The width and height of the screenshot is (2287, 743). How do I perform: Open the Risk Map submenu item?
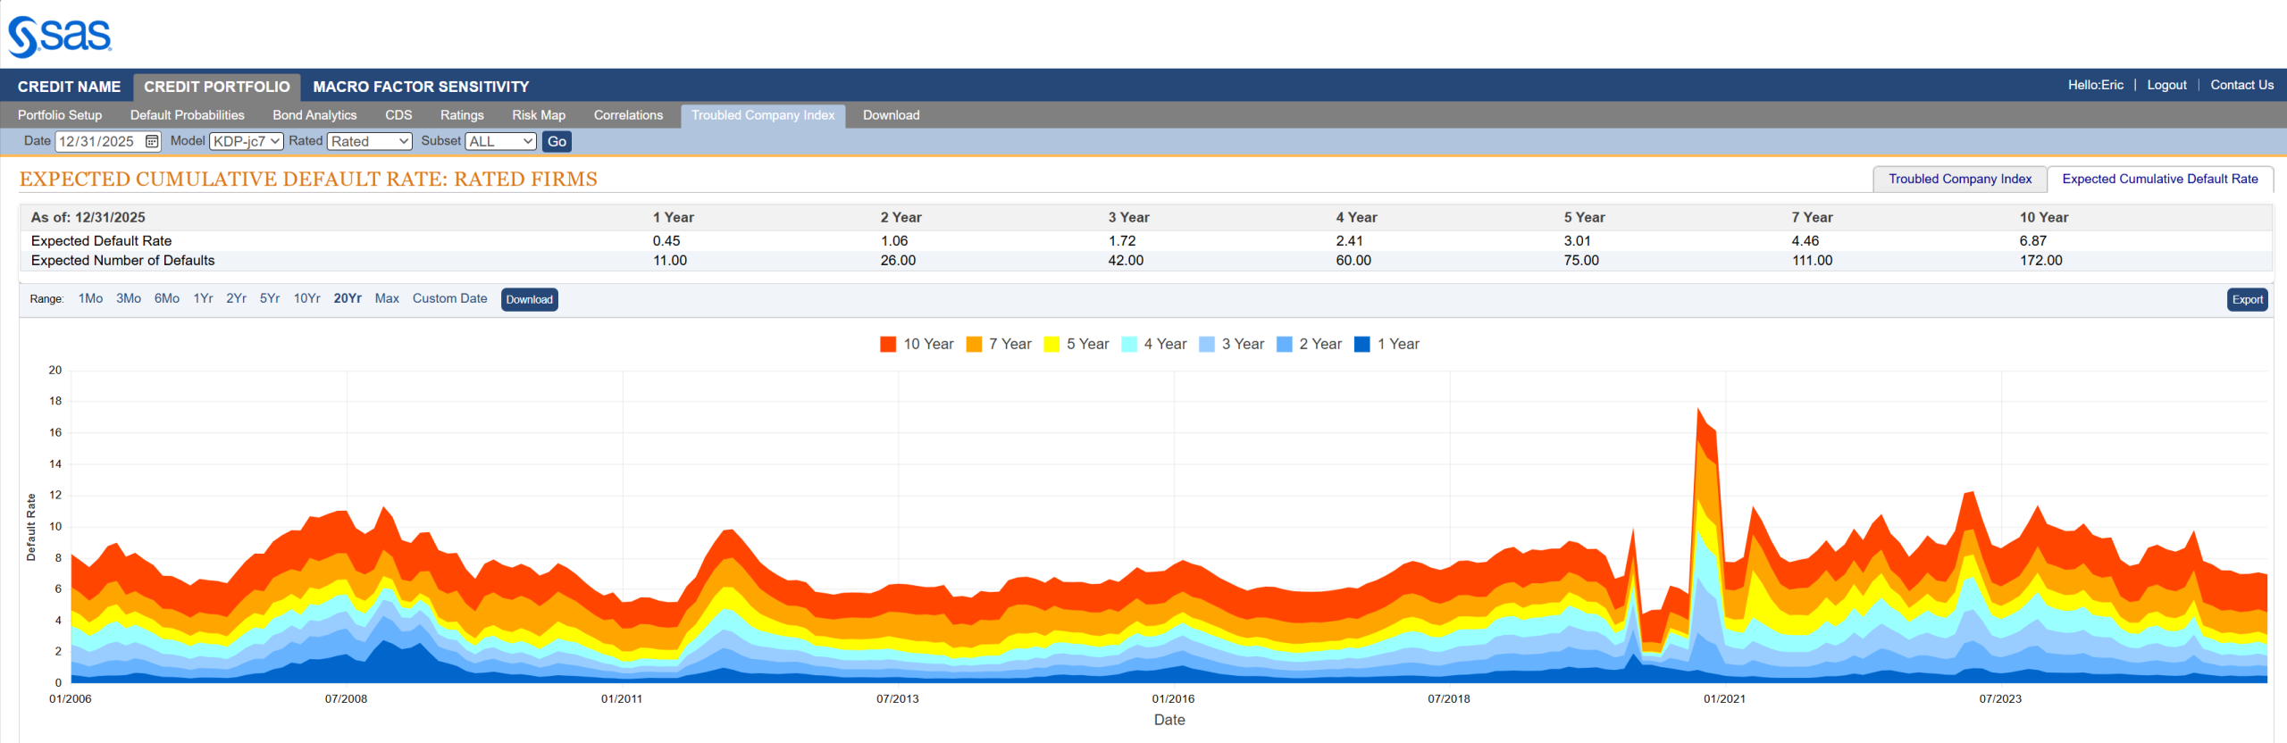pos(539,115)
